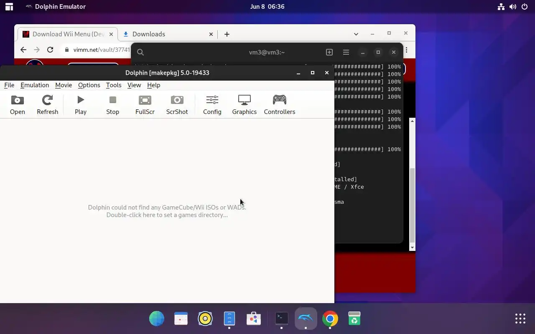Stop emulation with Stop button
This screenshot has height=334, width=535.
coord(112,104)
